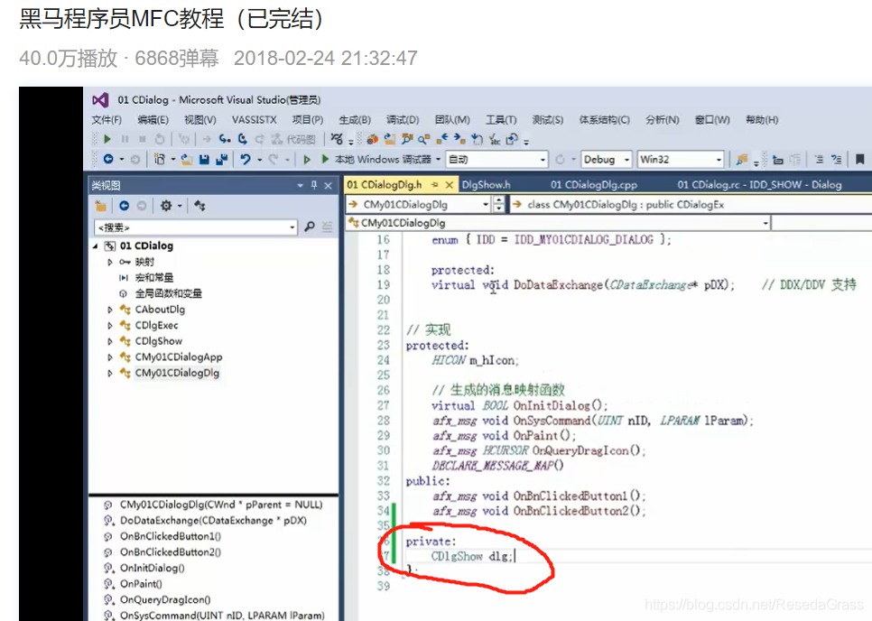
Task: Click Class View new folder icon
Action: point(101,206)
